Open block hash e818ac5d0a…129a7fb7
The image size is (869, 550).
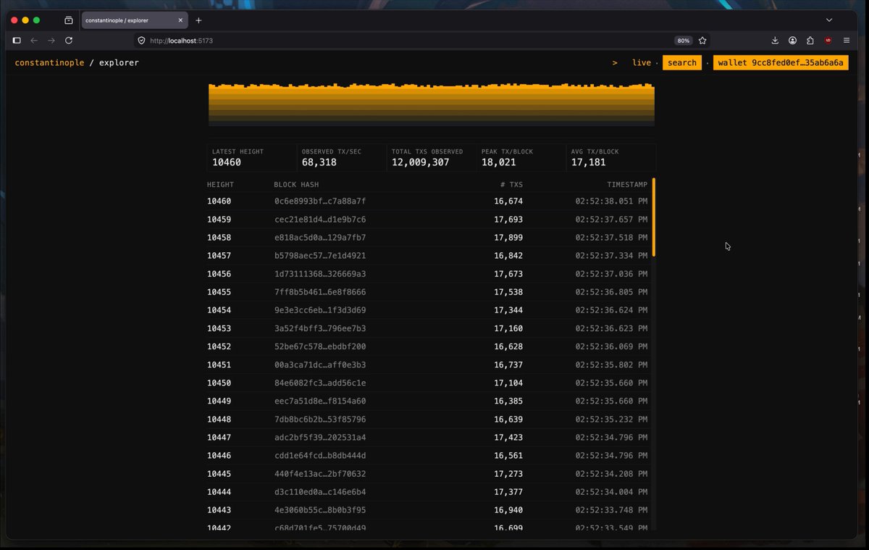click(x=320, y=238)
